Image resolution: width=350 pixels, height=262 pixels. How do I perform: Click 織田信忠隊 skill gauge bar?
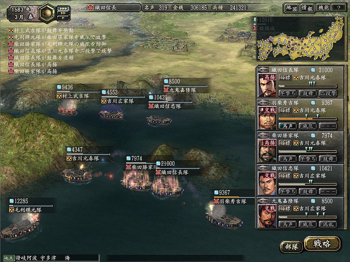point(308,184)
